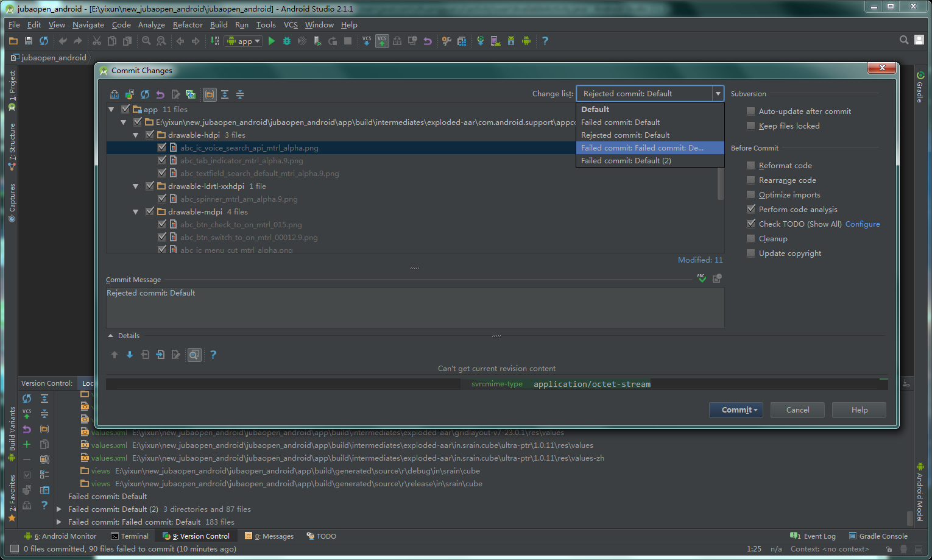
Task: Click Refresh icon in Version Control panel
Action: 27,399
